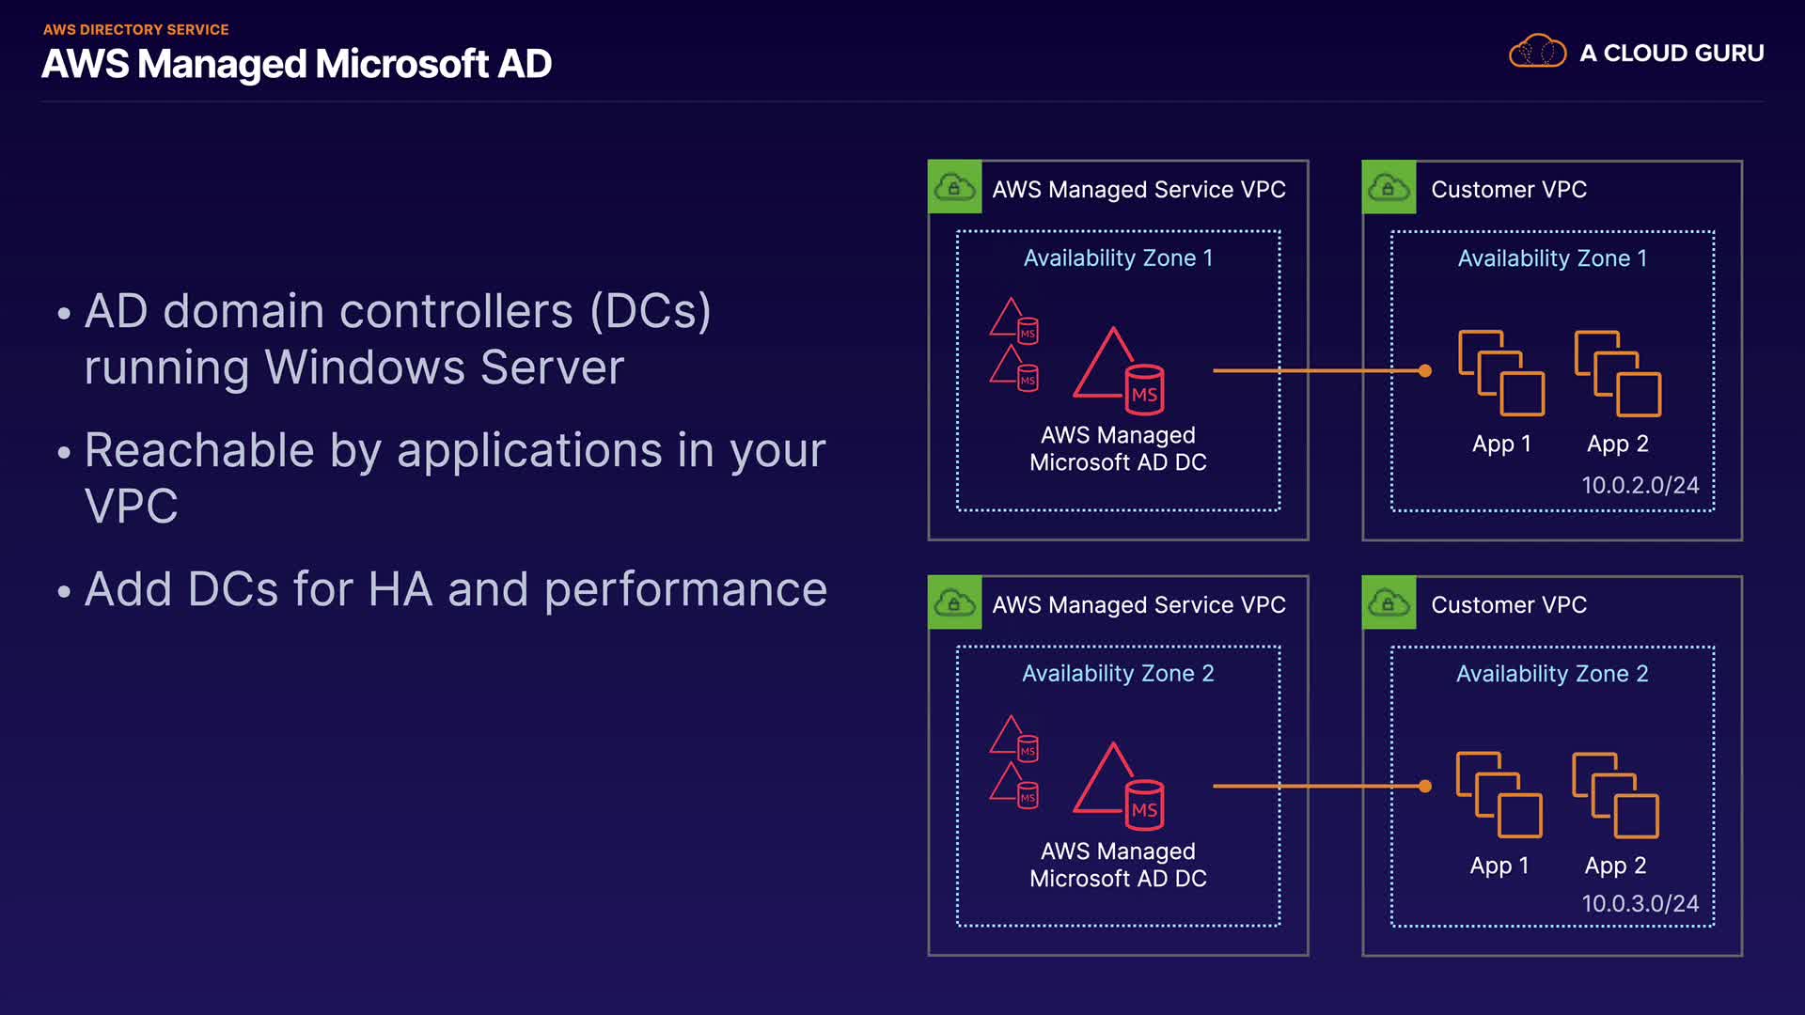Click the orange connector endpoint dot in Zone 1
1805x1015 pixels.
point(1425,371)
